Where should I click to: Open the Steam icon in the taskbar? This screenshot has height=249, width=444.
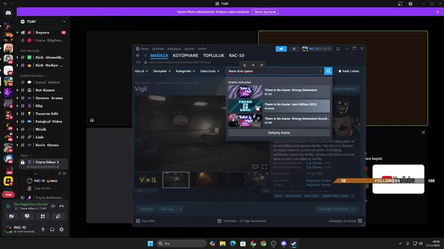[294, 243]
